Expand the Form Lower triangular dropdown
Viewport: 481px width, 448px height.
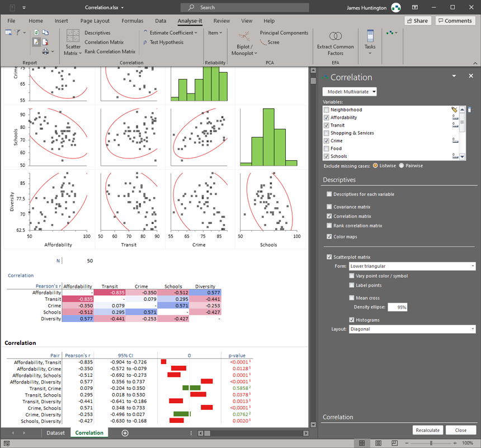tap(412, 267)
